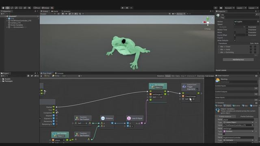Add a Control Input with the plus button

(256, 88)
